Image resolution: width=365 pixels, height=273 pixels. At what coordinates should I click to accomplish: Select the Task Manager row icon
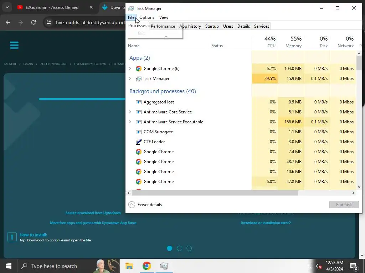139,79
